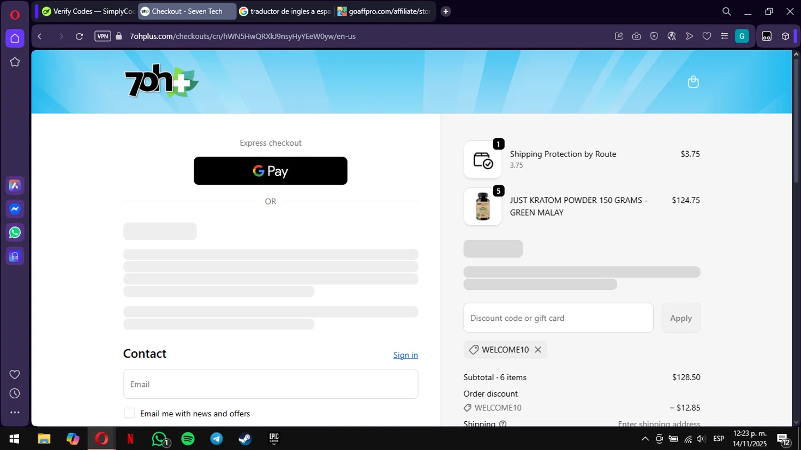Reload the checkout page
The image size is (801, 450).
coord(79,36)
